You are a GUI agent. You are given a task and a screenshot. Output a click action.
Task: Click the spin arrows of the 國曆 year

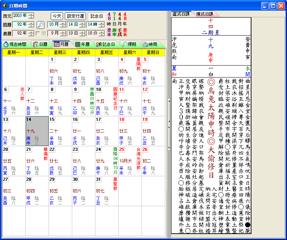coord(31,24)
